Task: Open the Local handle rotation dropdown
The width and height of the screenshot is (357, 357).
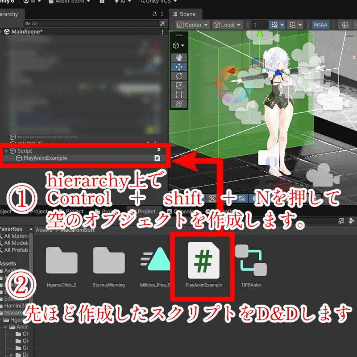Action: pyautogui.click(x=227, y=25)
